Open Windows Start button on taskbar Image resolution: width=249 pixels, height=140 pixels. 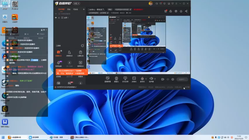(x=3, y=137)
